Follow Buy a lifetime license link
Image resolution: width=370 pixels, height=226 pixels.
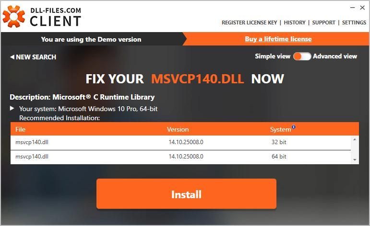pos(278,39)
